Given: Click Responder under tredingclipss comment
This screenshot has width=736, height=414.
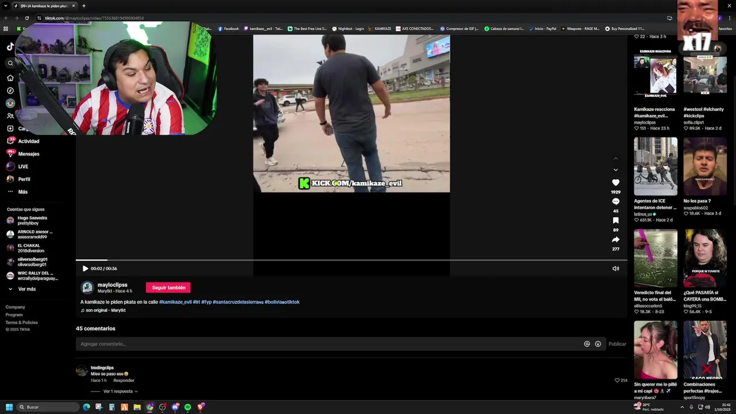Looking at the screenshot, I should pos(124,380).
